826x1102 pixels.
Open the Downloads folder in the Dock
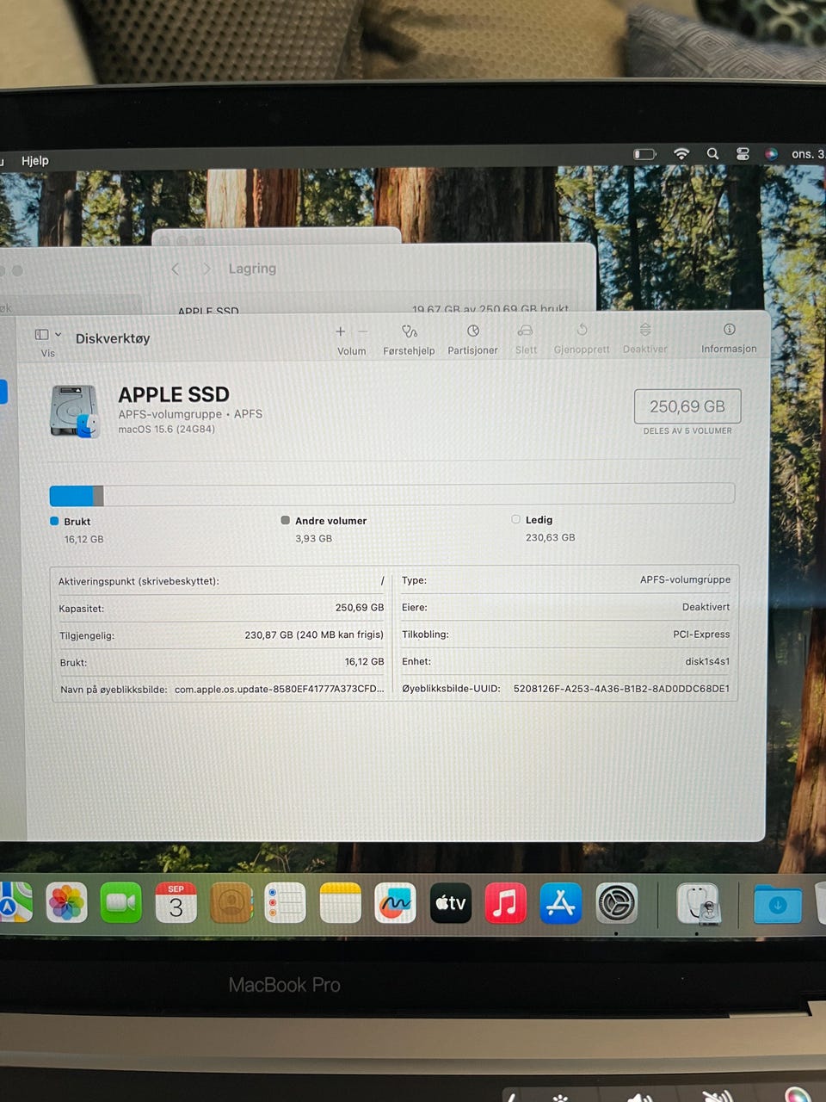[x=777, y=905]
